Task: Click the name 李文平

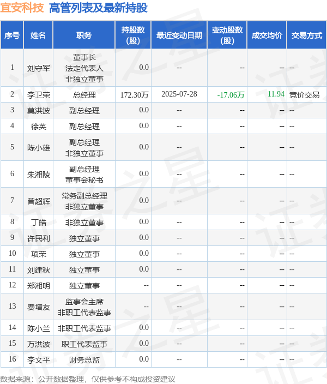Action: pyautogui.click(x=39, y=360)
